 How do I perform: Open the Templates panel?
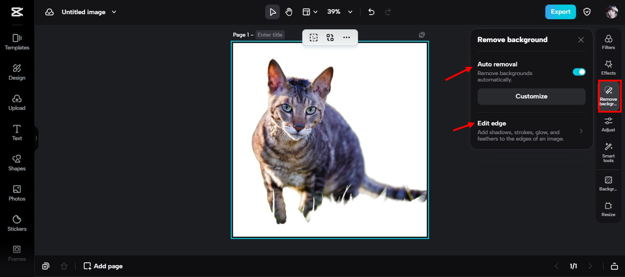pyautogui.click(x=17, y=42)
